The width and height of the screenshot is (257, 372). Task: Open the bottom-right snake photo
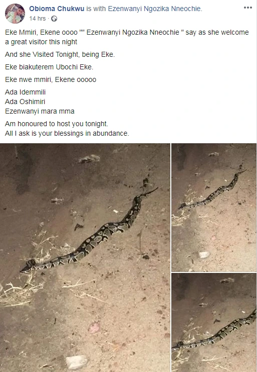214,323
